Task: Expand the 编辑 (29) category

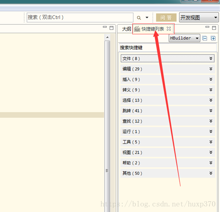Action: pyautogui.click(x=168, y=69)
